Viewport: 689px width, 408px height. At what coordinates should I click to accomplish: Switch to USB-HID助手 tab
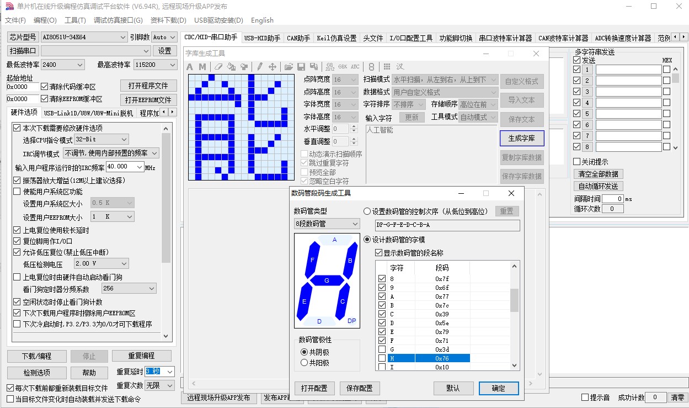point(262,38)
